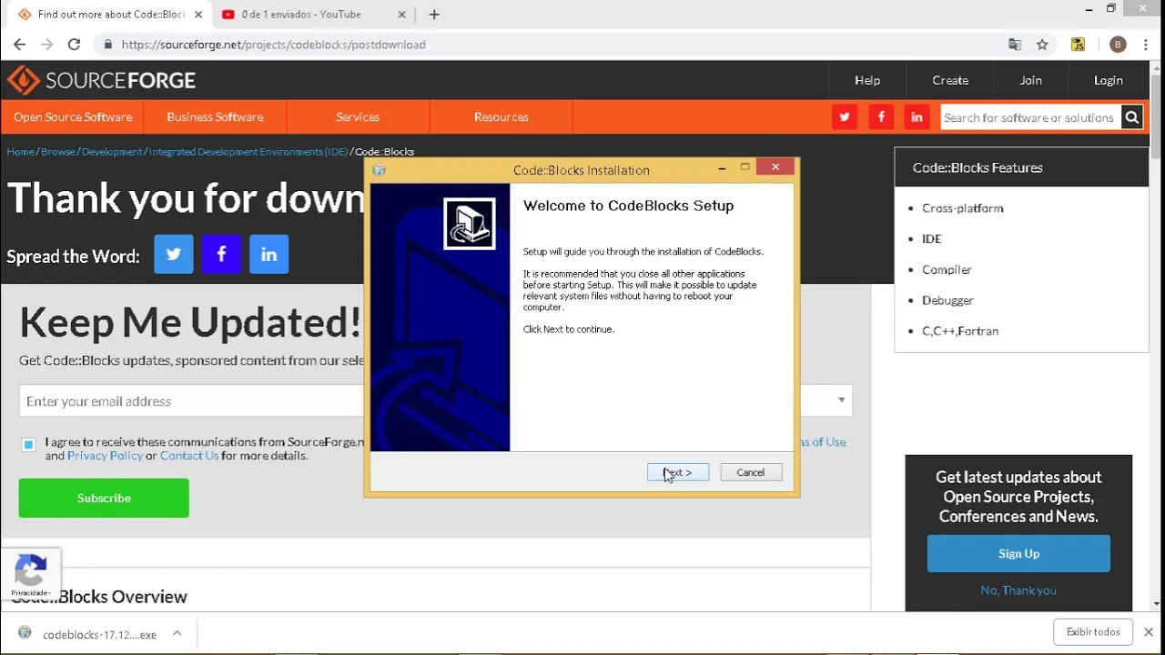The height and width of the screenshot is (655, 1165).
Task: Click the LinkedIn icon in the orange navigation bar
Action: pyautogui.click(x=917, y=117)
